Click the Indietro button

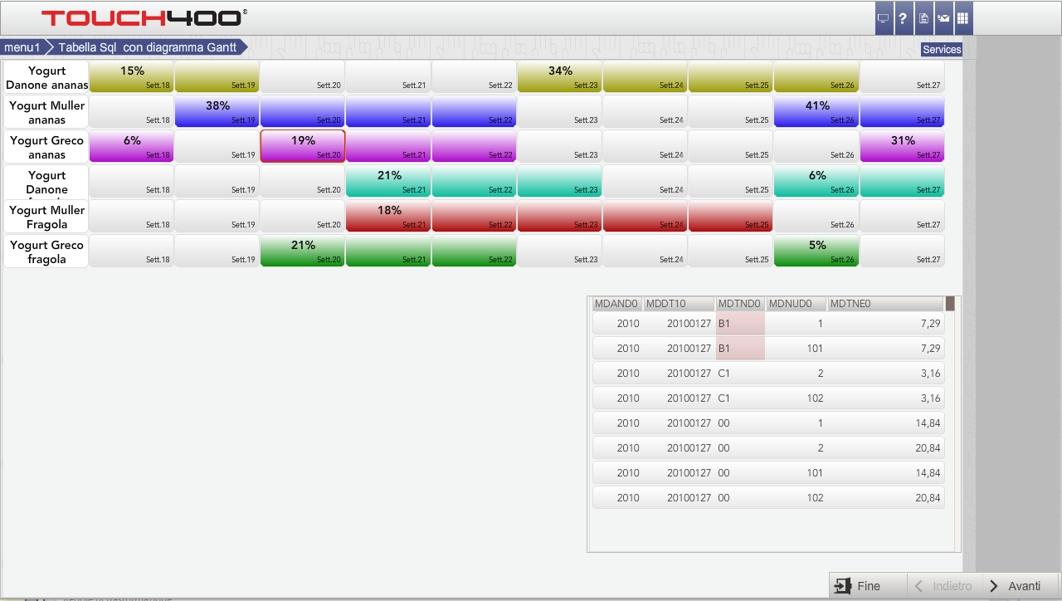944,586
